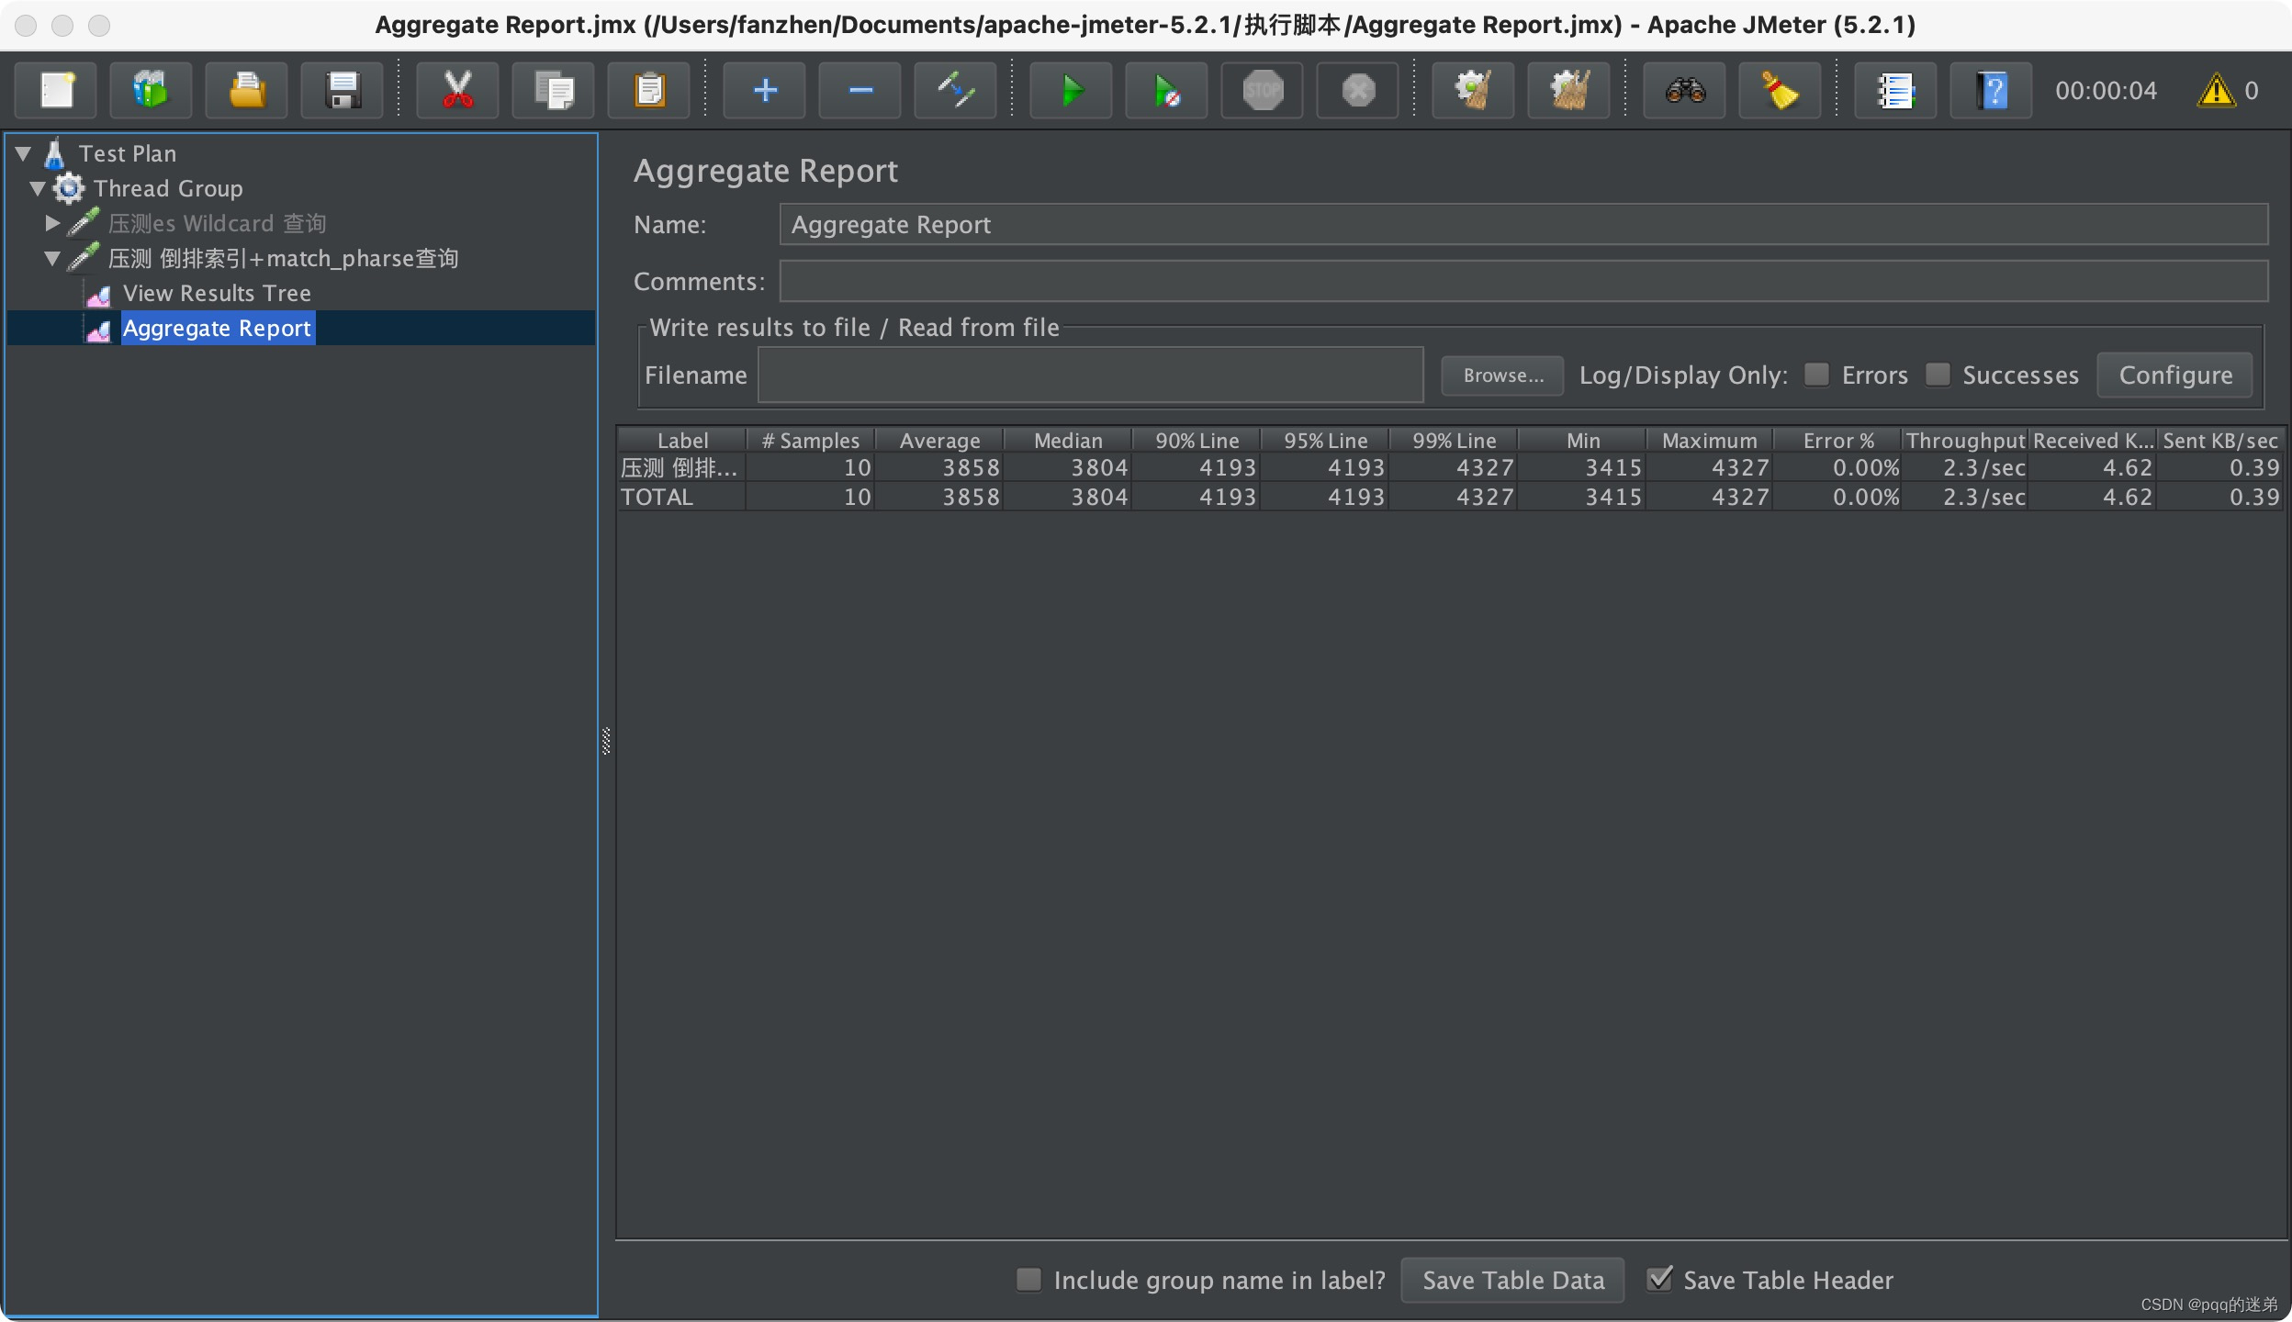Collapse the Thread Group node arrow
This screenshot has height=1322, width=2292.
tap(38, 189)
